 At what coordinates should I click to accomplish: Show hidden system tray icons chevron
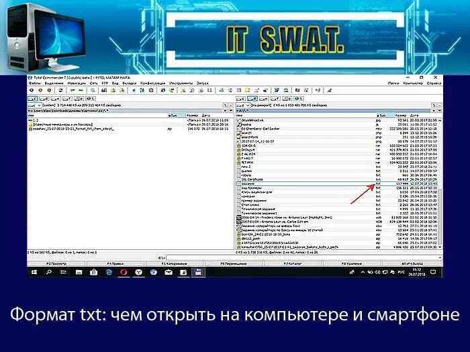pos(363,272)
